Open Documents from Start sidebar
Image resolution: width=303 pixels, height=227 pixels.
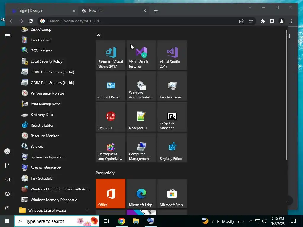tap(7, 166)
